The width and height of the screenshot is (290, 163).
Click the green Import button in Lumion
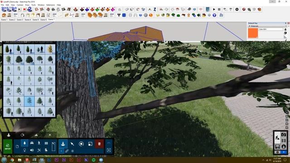click(8, 147)
